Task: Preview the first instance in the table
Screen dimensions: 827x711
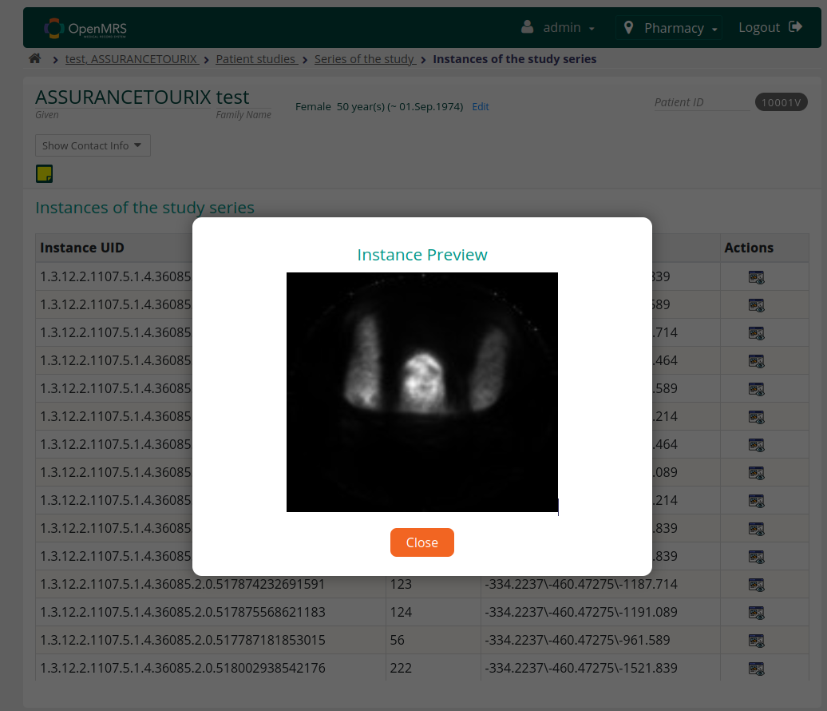Action: click(x=756, y=276)
